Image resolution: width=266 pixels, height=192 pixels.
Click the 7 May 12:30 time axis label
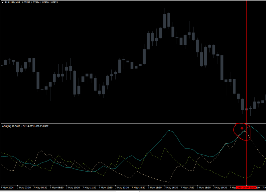tap(106, 188)
